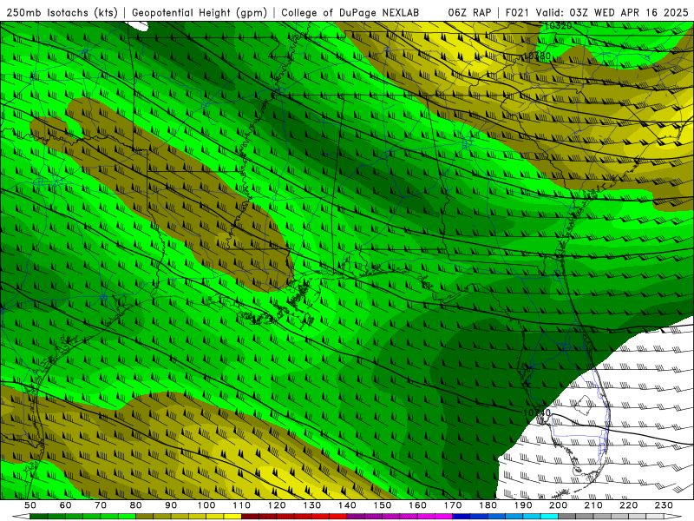This screenshot has height=521, width=694.
Task: Click the legend value 120
Action: tap(277, 505)
